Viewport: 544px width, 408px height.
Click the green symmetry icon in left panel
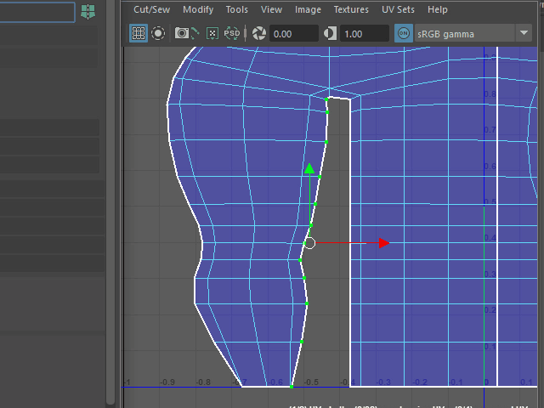(x=88, y=12)
